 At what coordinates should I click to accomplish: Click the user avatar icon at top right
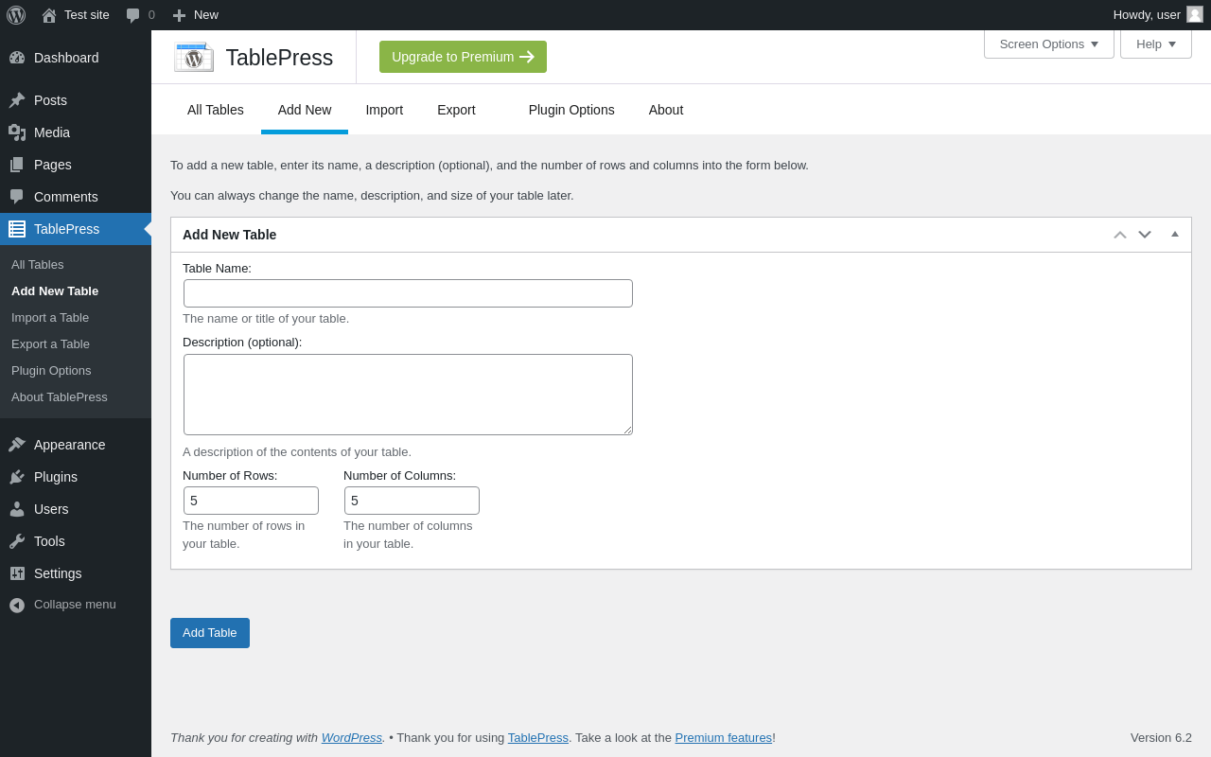tap(1195, 14)
